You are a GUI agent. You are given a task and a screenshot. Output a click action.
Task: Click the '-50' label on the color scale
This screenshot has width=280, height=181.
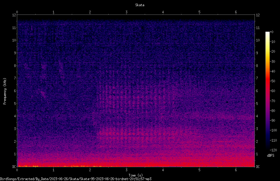click(x=273, y=81)
